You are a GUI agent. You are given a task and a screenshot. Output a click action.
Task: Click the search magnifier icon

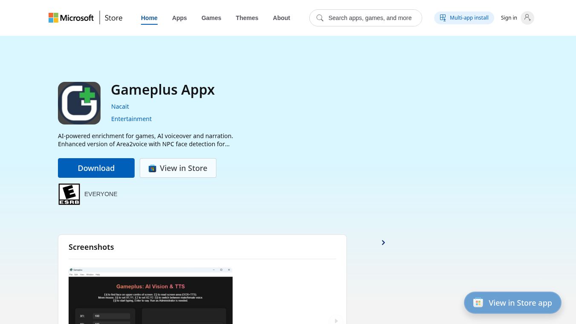point(320,18)
